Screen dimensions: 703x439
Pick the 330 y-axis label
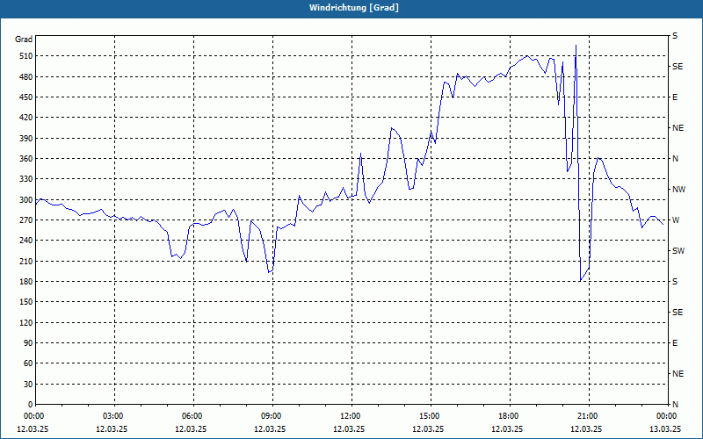coord(27,179)
